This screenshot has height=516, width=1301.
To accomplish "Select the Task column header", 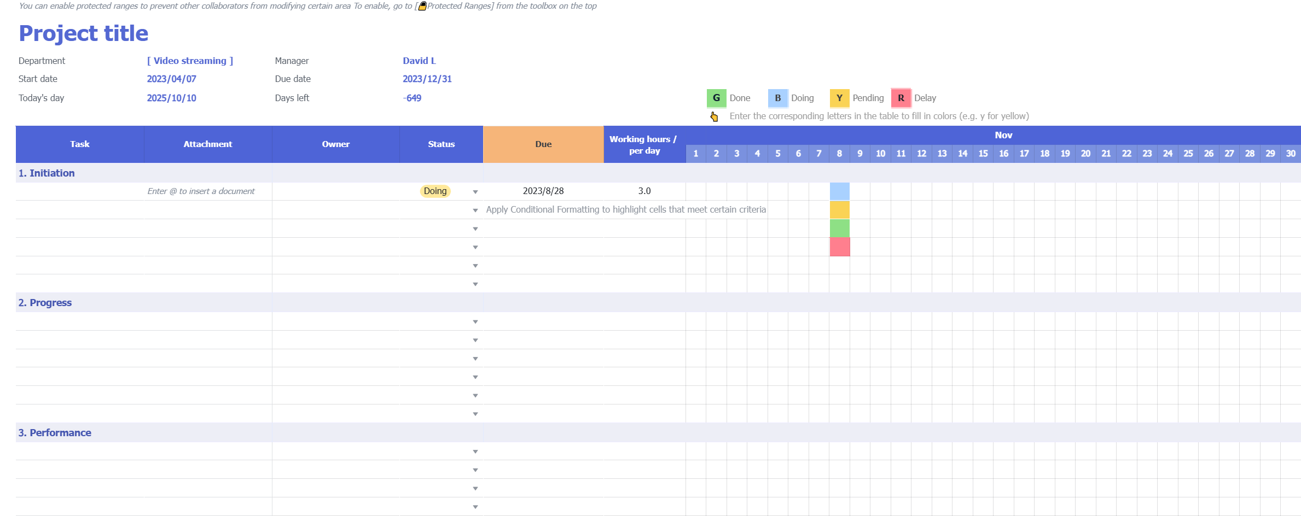I will (80, 144).
